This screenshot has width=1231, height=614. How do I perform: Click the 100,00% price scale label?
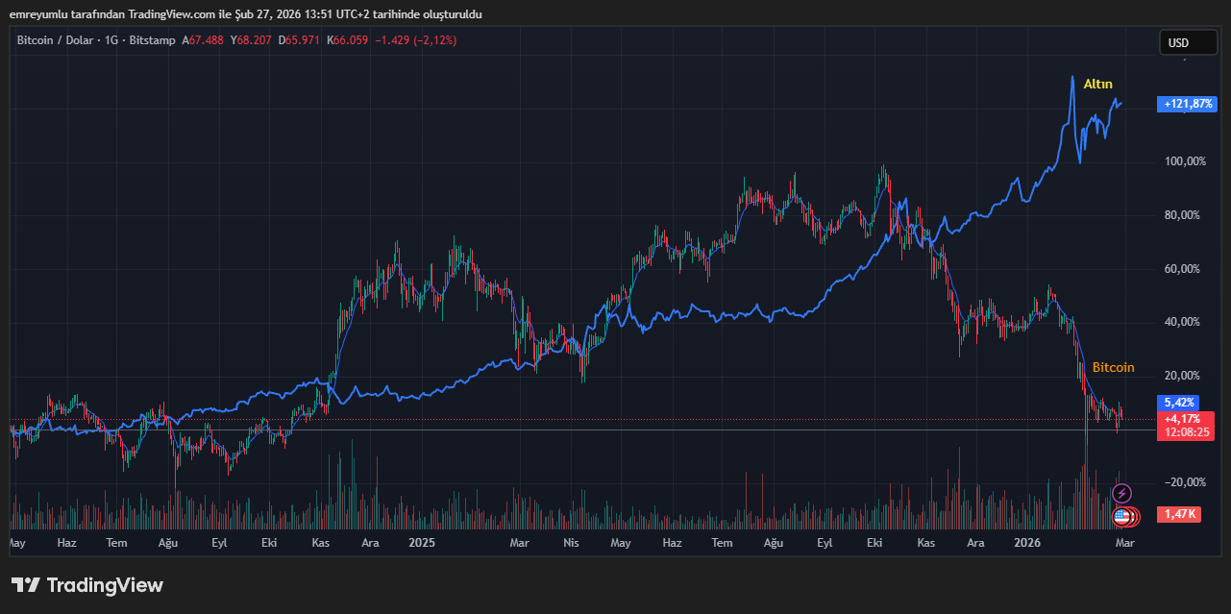[x=1182, y=161]
